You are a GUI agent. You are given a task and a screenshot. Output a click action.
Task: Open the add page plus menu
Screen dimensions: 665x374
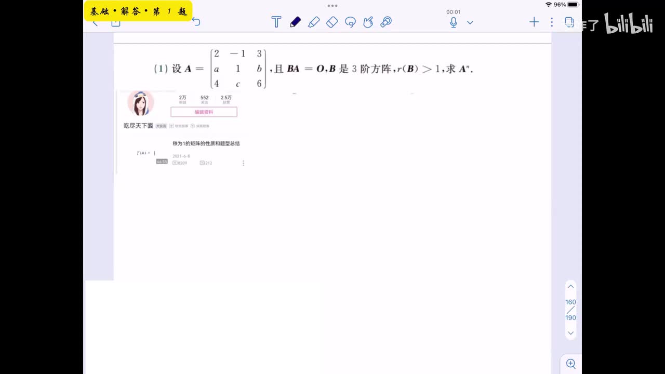tap(534, 22)
